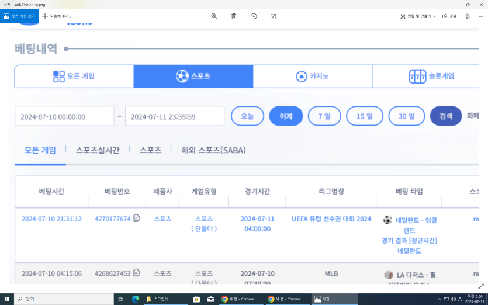Copy bet number 4268627453 with copy icon
488x305 pixels.
click(x=136, y=273)
